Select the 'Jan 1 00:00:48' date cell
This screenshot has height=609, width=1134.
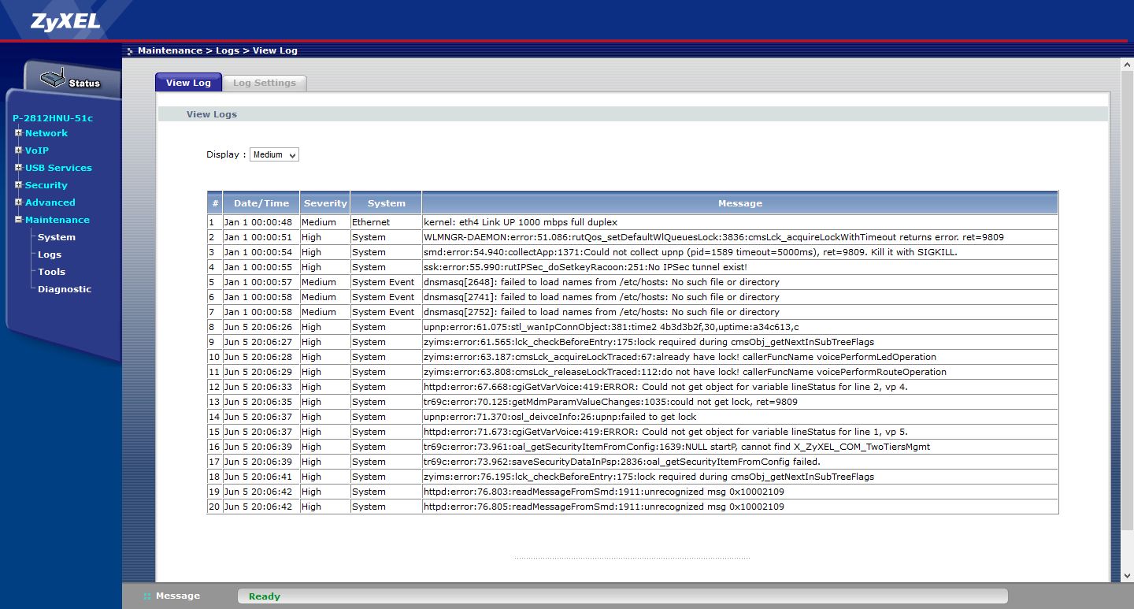point(261,222)
